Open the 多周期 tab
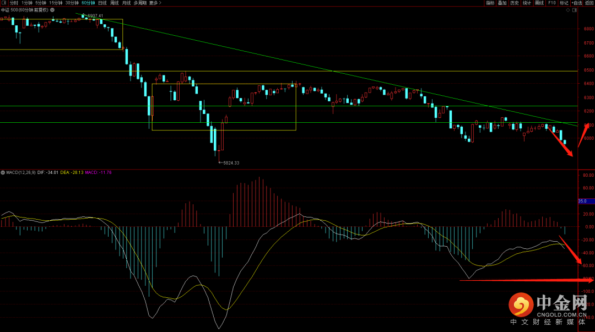The width and height of the screenshot is (595, 332). (x=140, y=3)
